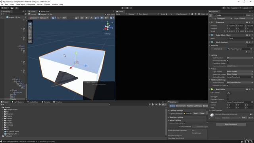
Task: Toggle Scene lighting bulb icon
Action: point(87,18)
